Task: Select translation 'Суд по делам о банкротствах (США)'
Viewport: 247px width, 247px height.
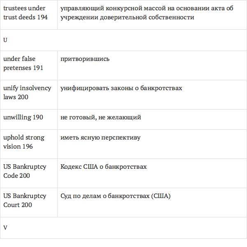Action: coord(115,196)
